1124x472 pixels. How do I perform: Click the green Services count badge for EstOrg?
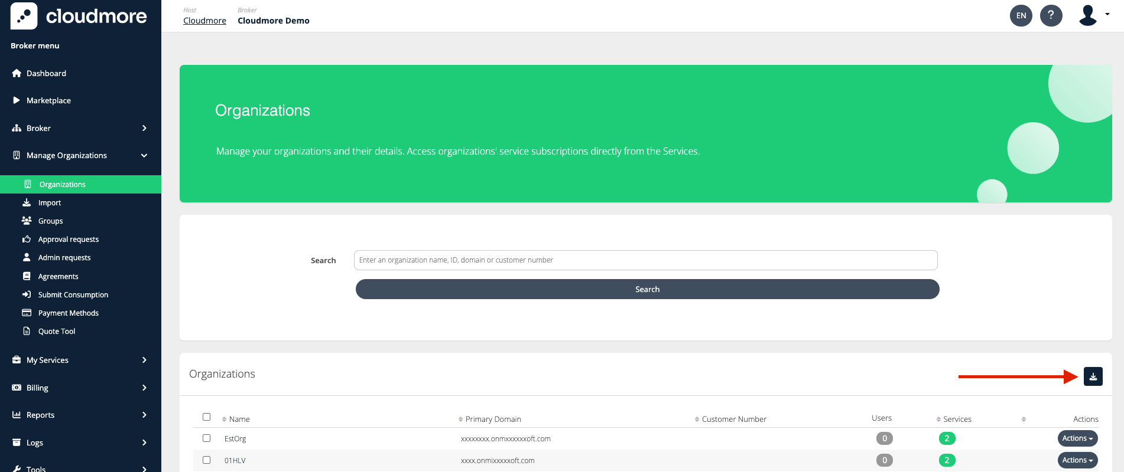[x=947, y=438]
